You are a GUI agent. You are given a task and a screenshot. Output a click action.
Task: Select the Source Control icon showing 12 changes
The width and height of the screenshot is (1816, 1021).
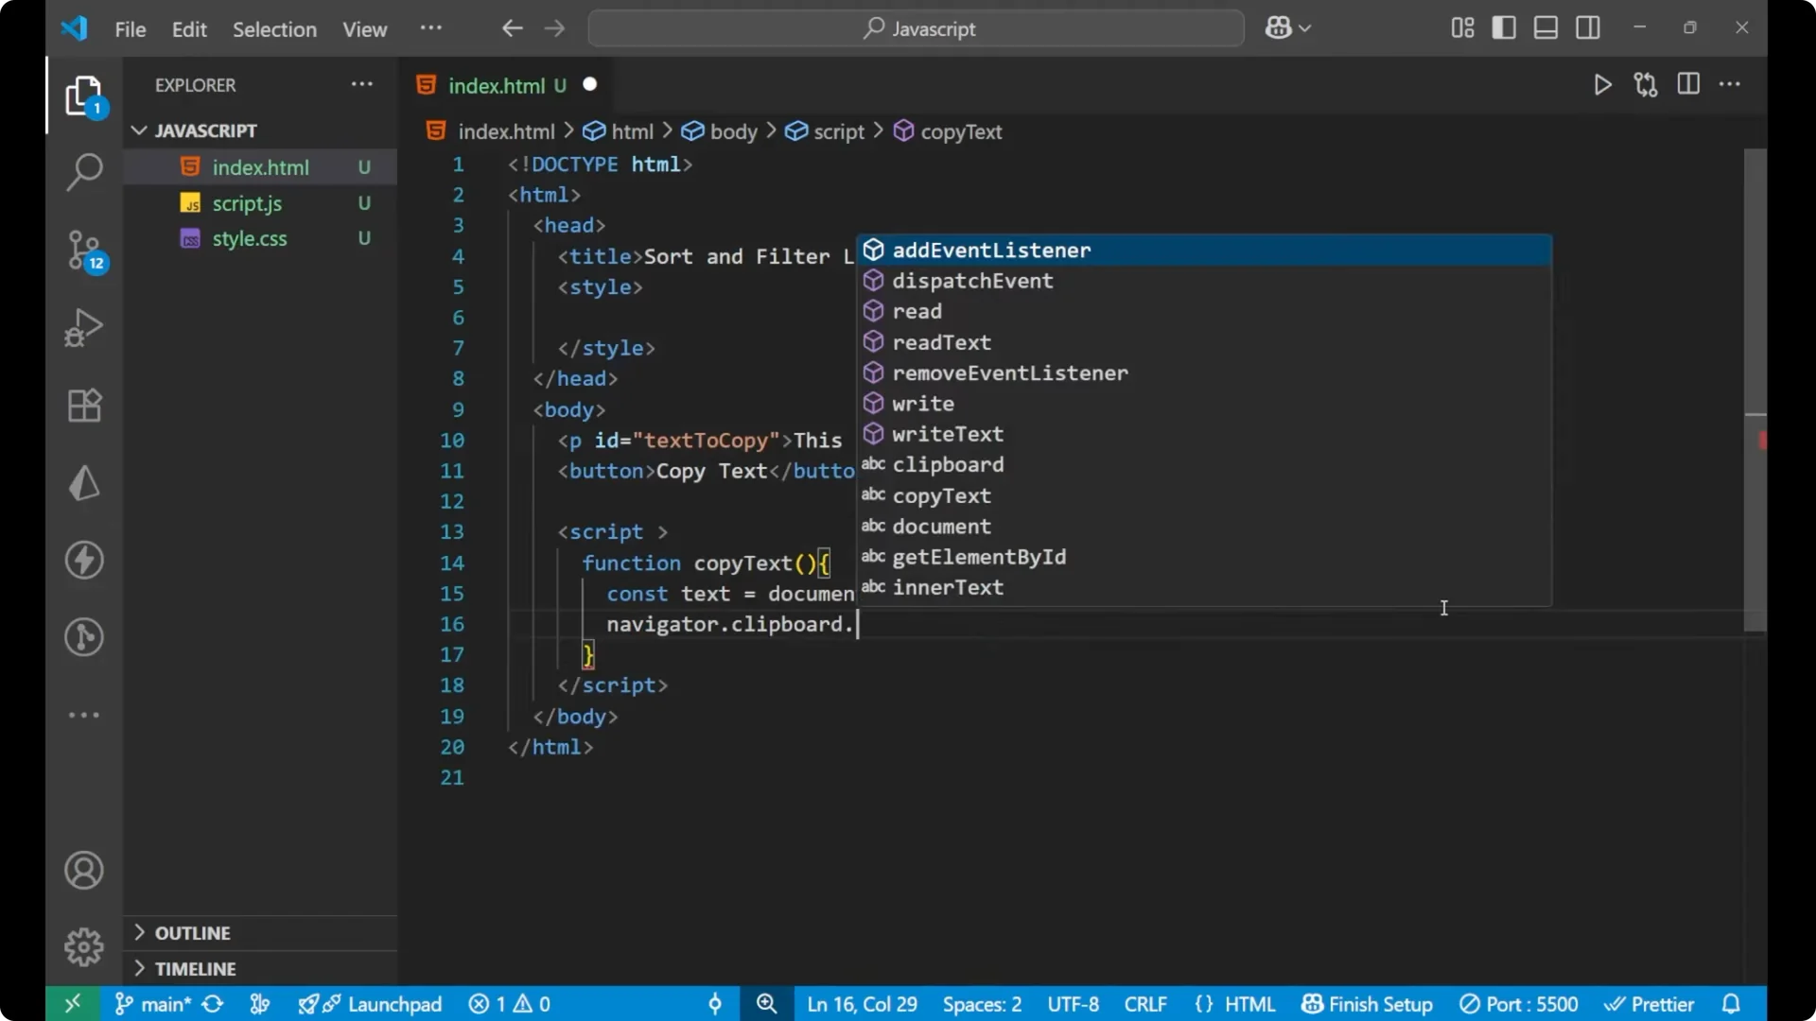(84, 251)
